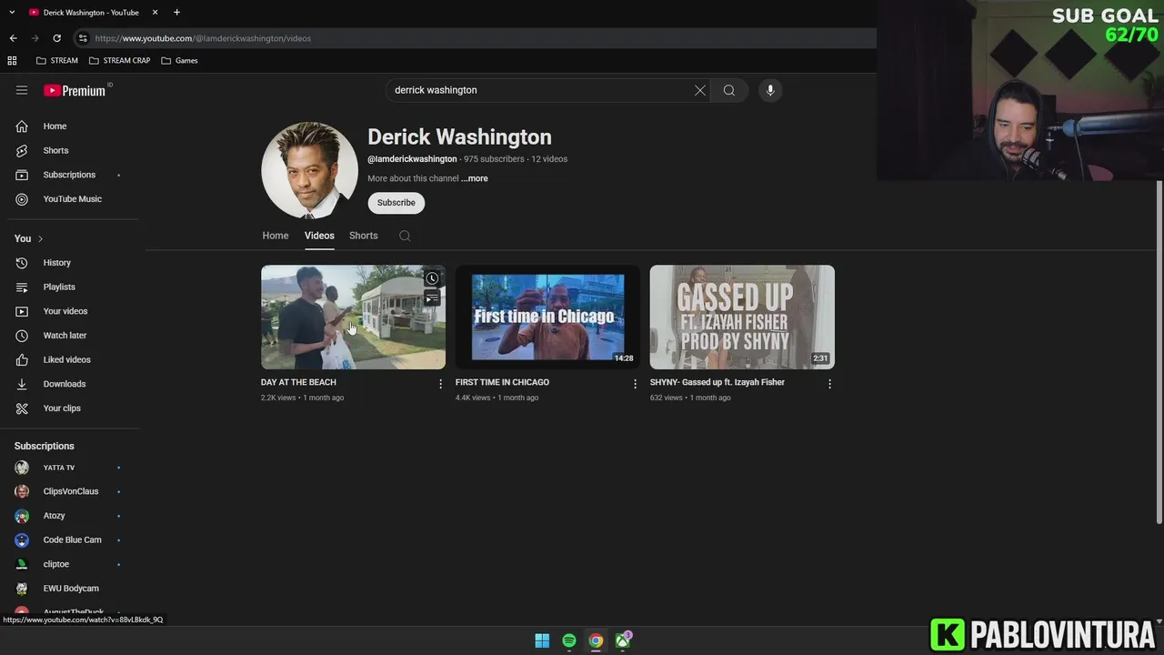1164x655 pixels.
Task: Open the FIRST TIME IN CHICAGO title link
Action: (502, 382)
